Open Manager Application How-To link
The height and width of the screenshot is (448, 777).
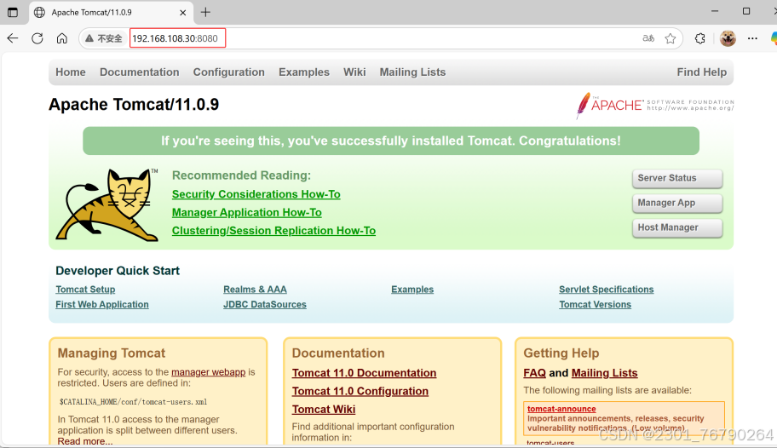click(247, 213)
